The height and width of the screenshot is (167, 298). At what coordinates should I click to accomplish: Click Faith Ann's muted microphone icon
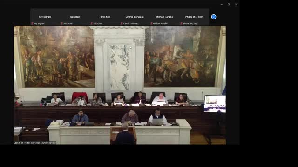[x=92, y=24]
